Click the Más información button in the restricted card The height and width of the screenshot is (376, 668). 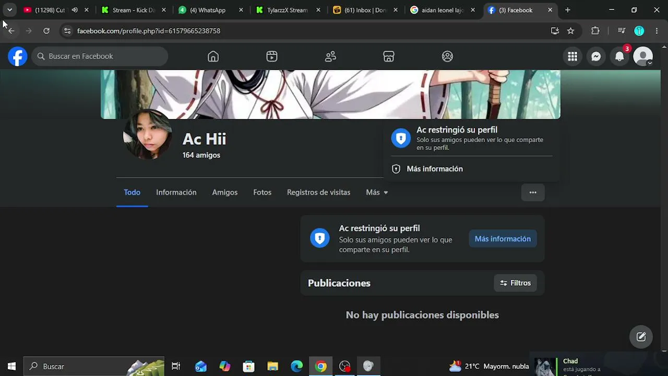[x=503, y=239]
